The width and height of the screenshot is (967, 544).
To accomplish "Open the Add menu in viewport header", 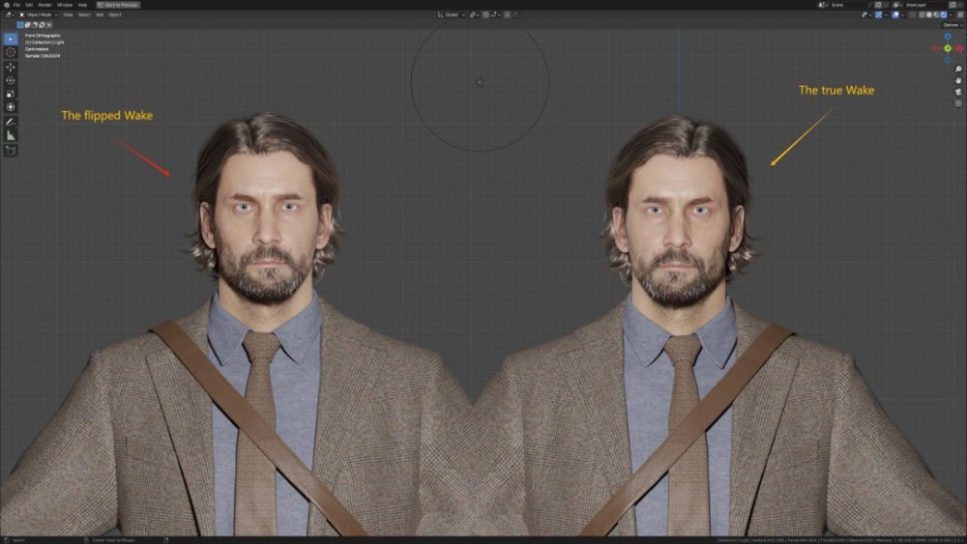I will [100, 14].
